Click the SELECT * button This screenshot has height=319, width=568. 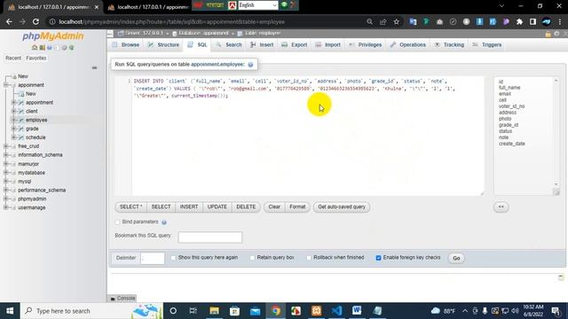130,206
